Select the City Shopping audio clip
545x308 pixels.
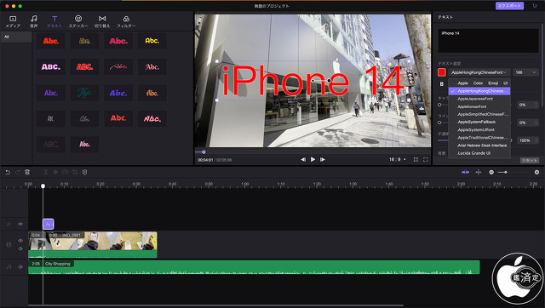tap(254, 267)
